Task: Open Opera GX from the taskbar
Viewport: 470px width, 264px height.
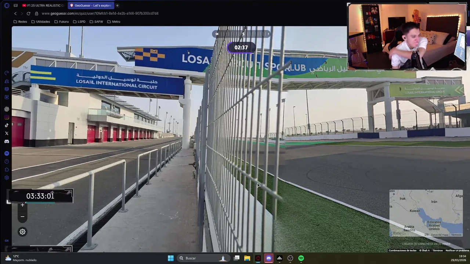Action: 258,258
